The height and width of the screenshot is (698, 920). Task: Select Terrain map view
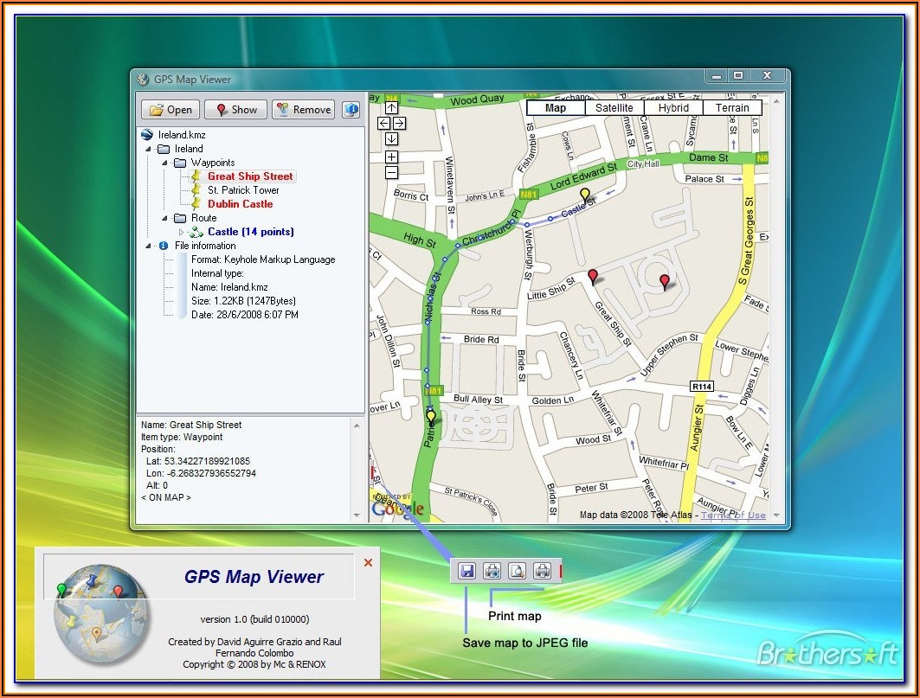(732, 108)
